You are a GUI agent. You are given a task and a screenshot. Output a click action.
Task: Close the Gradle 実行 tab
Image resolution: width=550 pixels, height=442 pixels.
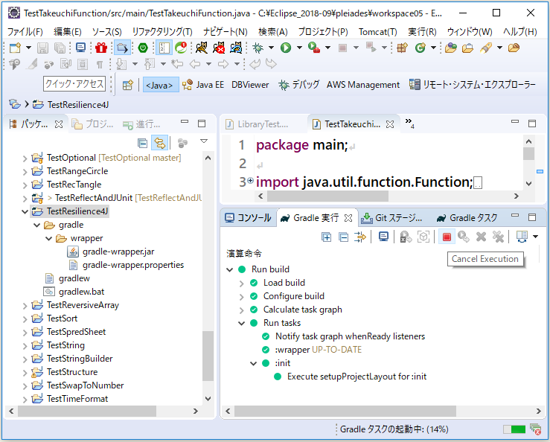(x=348, y=218)
